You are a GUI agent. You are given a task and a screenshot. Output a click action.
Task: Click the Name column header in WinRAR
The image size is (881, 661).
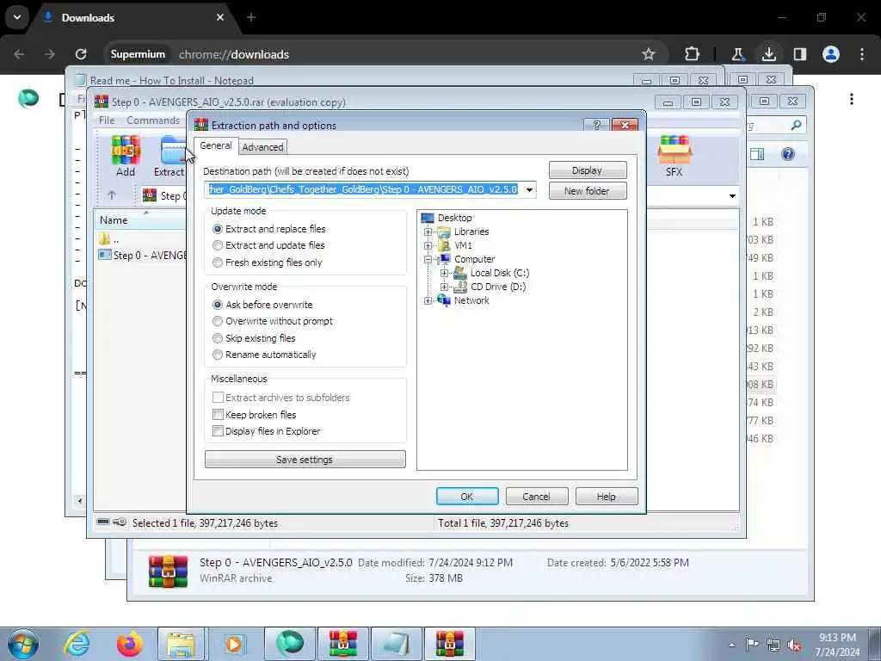(140, 219)
